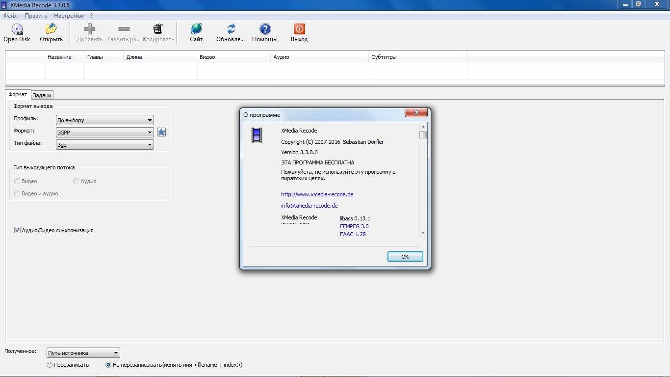This screenshot has width=670, height=377.
Task: Click the Субтитры column header
Action: coord(418,57)
